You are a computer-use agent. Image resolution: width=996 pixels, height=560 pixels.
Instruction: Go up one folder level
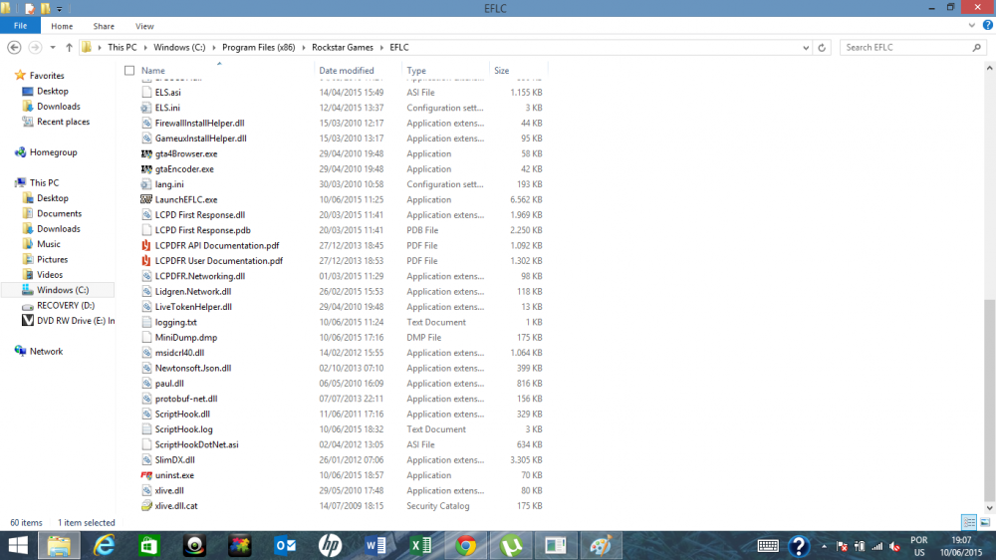(x=70, y=48)
